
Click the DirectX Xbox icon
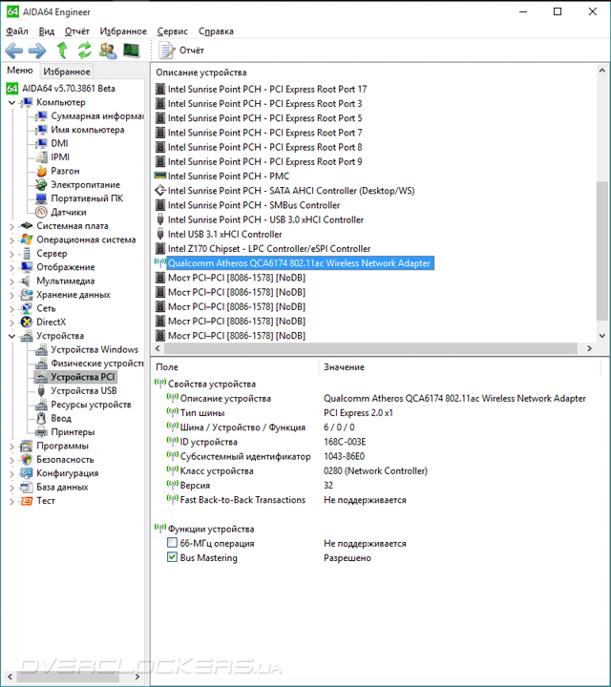pyautogui.click(x=27, y=323)
